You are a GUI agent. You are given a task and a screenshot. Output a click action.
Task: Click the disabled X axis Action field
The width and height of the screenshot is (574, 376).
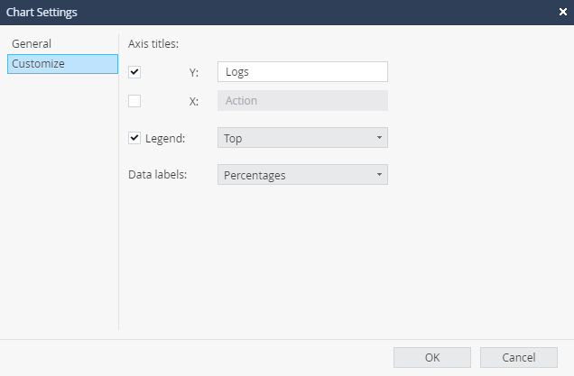point(302,101)
